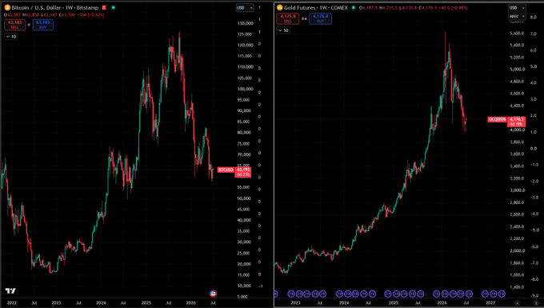This screenshot has height=308, width=544.
Task: Click the US flag economic event marker
Action: (213, 294)
